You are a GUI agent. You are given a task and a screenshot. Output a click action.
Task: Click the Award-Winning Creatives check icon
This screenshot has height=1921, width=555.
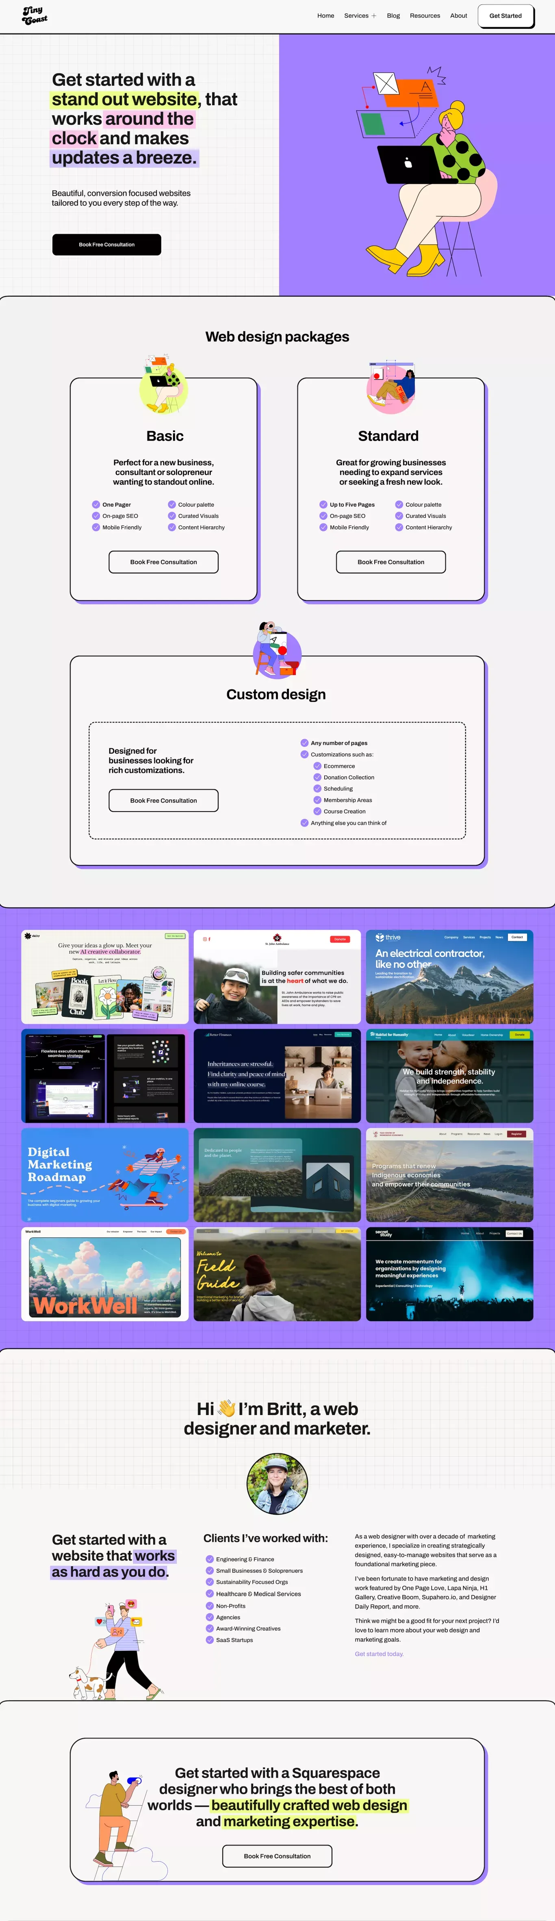coord(210,1628)
